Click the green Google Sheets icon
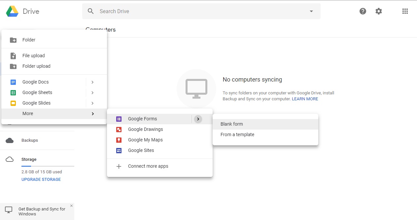417x220 pixels. (13, 92)
